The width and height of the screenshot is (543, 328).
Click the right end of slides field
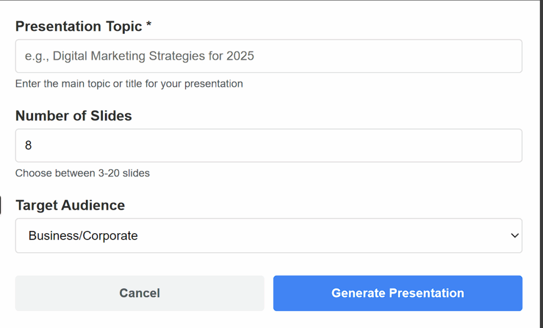pos(504,146)
